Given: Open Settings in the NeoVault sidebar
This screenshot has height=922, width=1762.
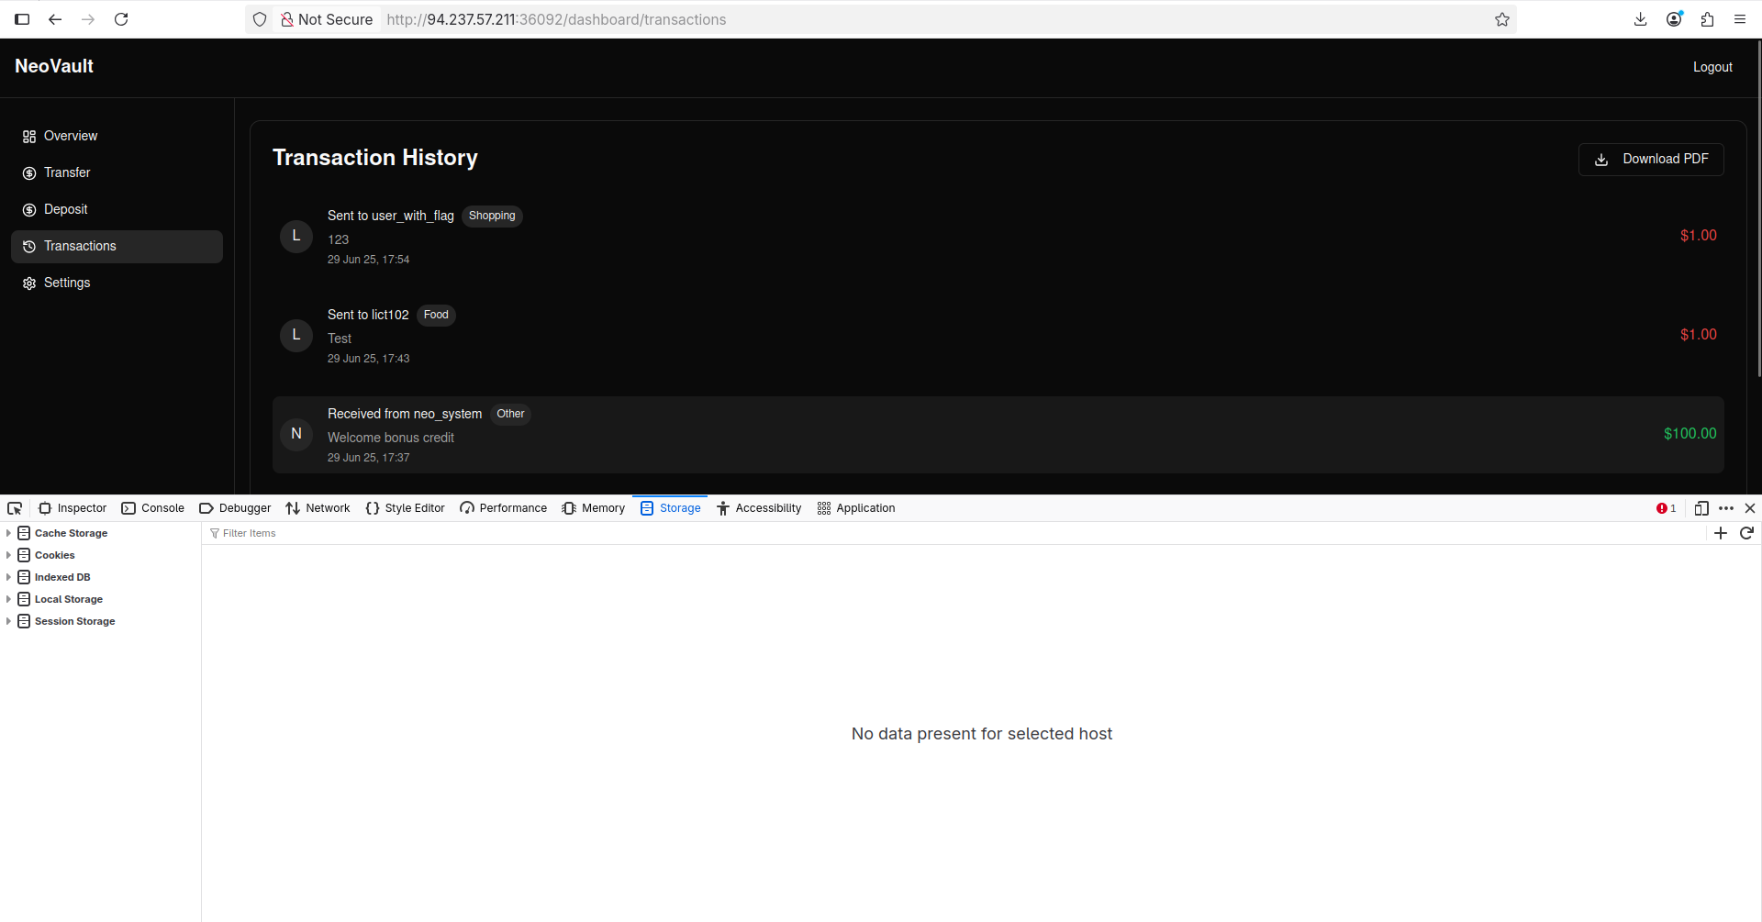Looking at the screenshot, I should click(x=117, y=283).
